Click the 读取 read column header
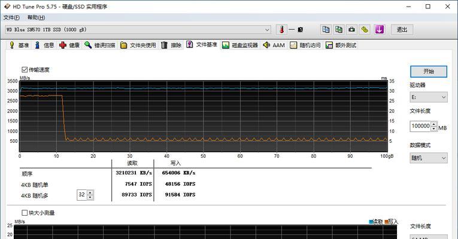Screen dimensions: 458x239 click(x=132, y=163)
